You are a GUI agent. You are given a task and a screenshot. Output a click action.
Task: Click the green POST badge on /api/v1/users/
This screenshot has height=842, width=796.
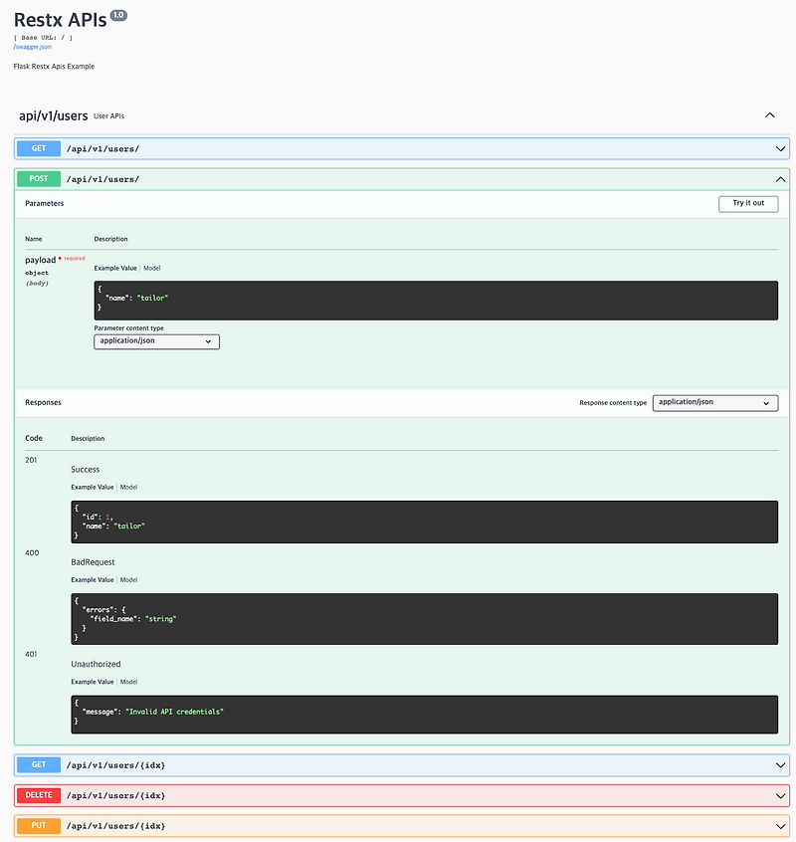(38, 179)
